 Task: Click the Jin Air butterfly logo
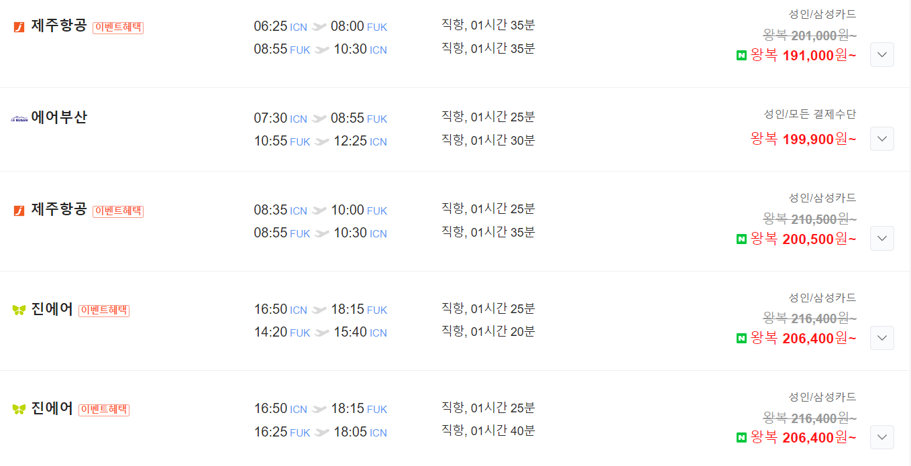[x=18, y=310]
